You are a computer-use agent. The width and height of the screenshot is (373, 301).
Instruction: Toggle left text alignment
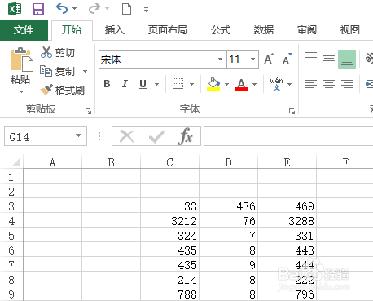311,84
